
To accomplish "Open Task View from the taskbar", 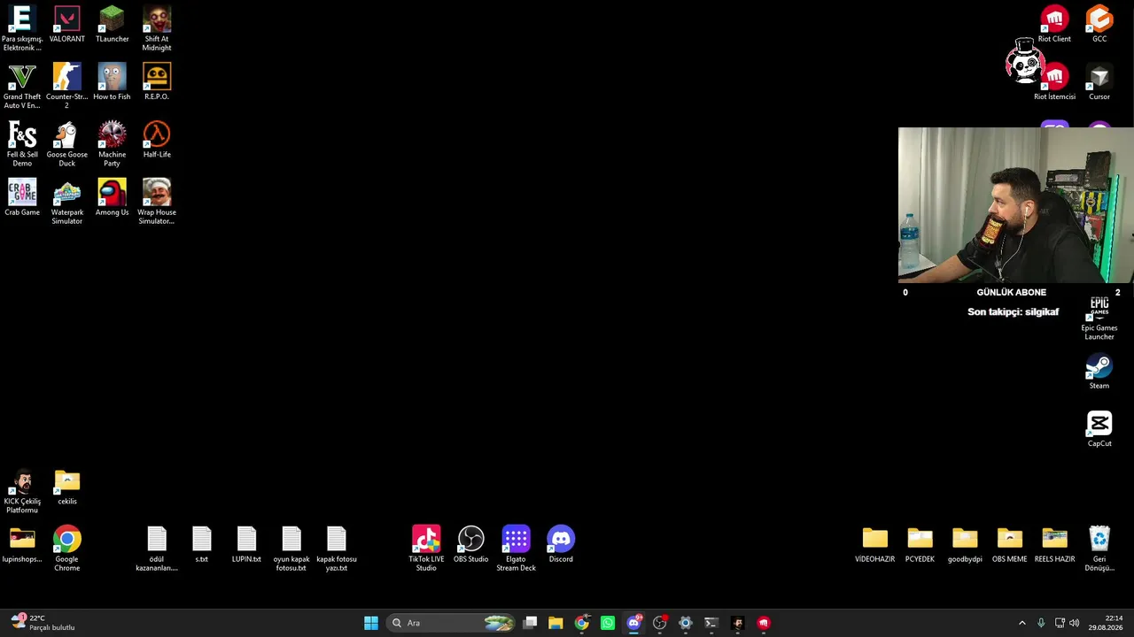I will 530,623.
